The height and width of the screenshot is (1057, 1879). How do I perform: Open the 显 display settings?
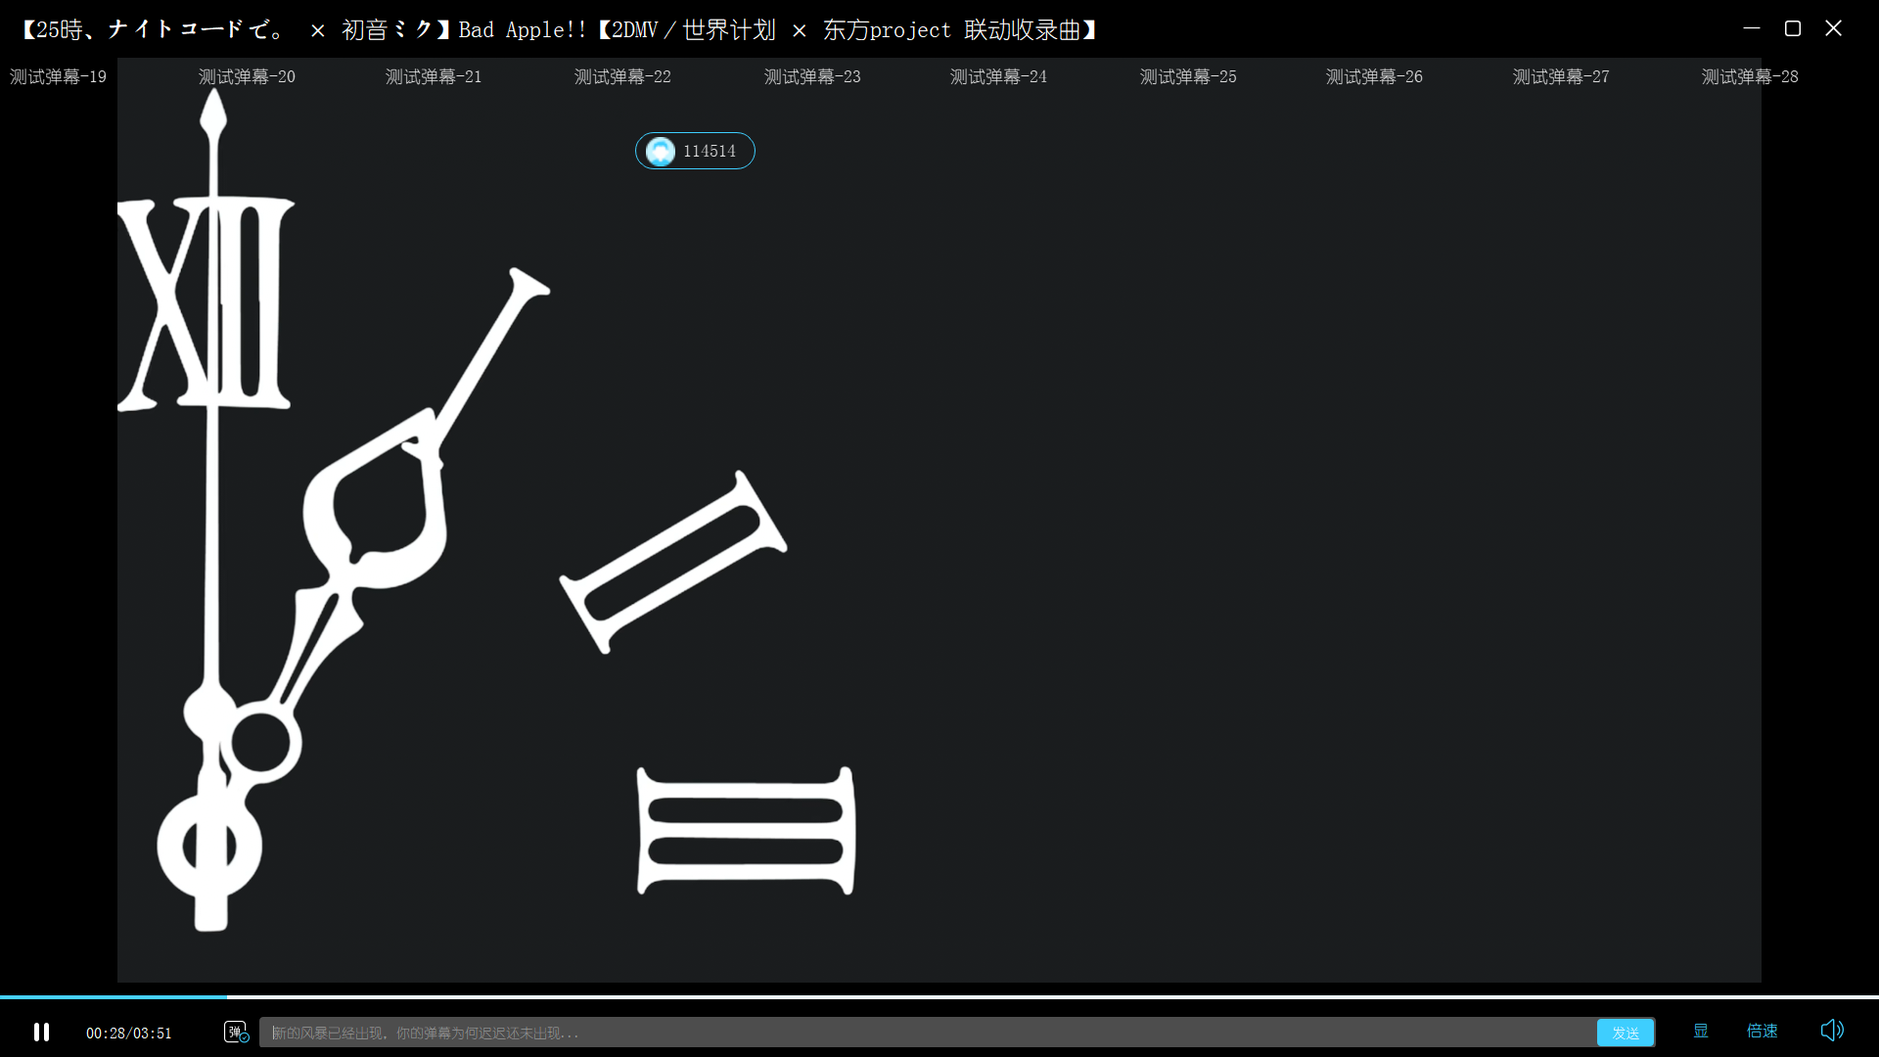1701,1031
